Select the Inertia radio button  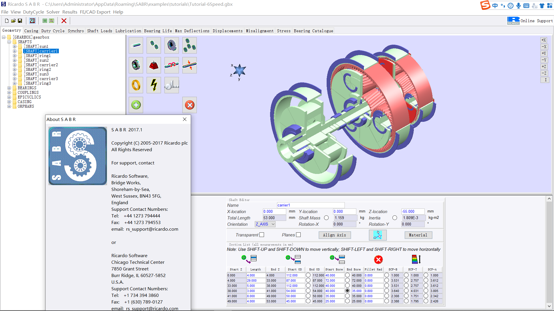pos(395,218)
